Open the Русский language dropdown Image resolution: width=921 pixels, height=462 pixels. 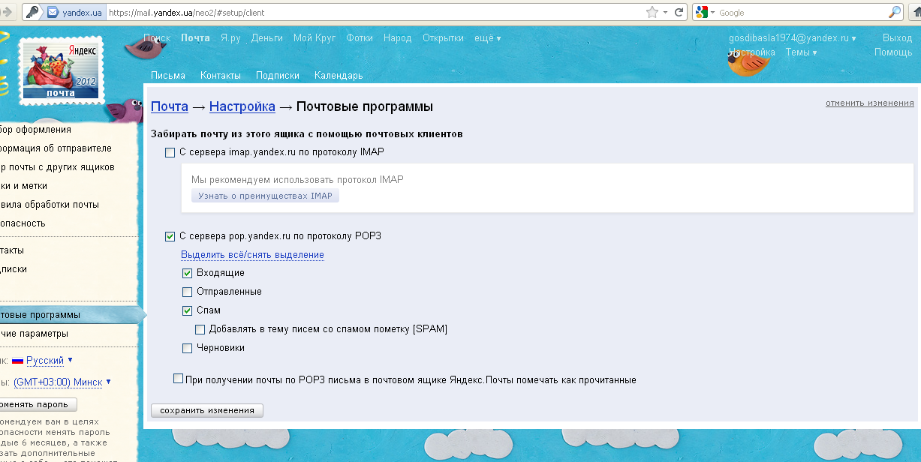(x=50, y=361)
